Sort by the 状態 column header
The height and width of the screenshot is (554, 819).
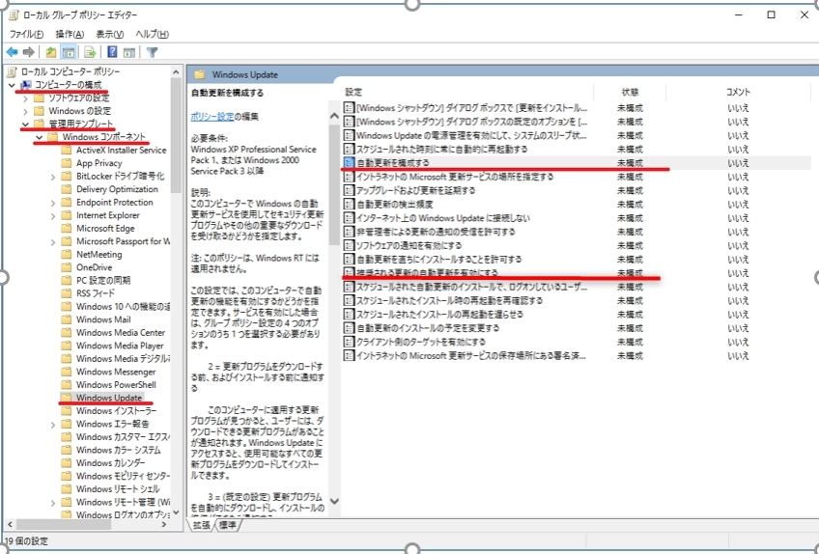(630, 92)
